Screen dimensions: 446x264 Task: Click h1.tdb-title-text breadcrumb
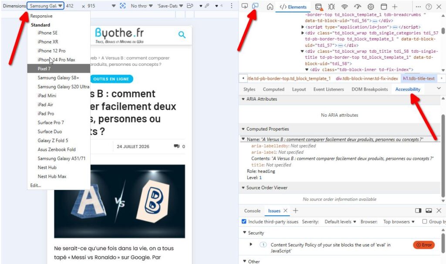[x=419, y=78]
